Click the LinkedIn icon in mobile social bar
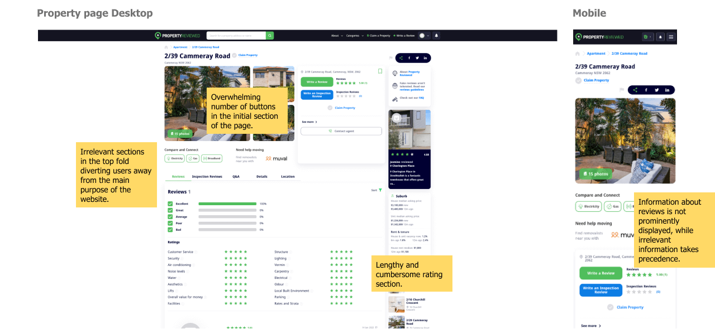This screenshot has width=715, height=329. click(668, 90)
